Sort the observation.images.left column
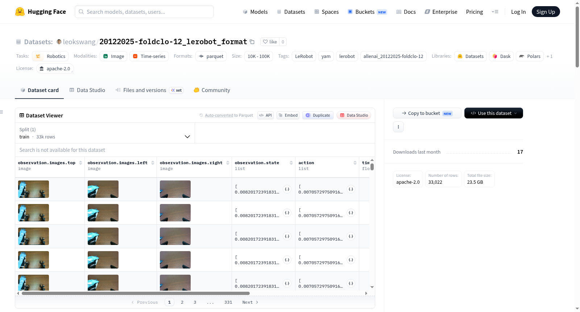The image size is (580, 312). point(153,163)
